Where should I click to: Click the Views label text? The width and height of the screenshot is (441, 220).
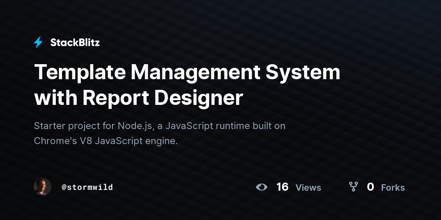[x=308, y=187]
